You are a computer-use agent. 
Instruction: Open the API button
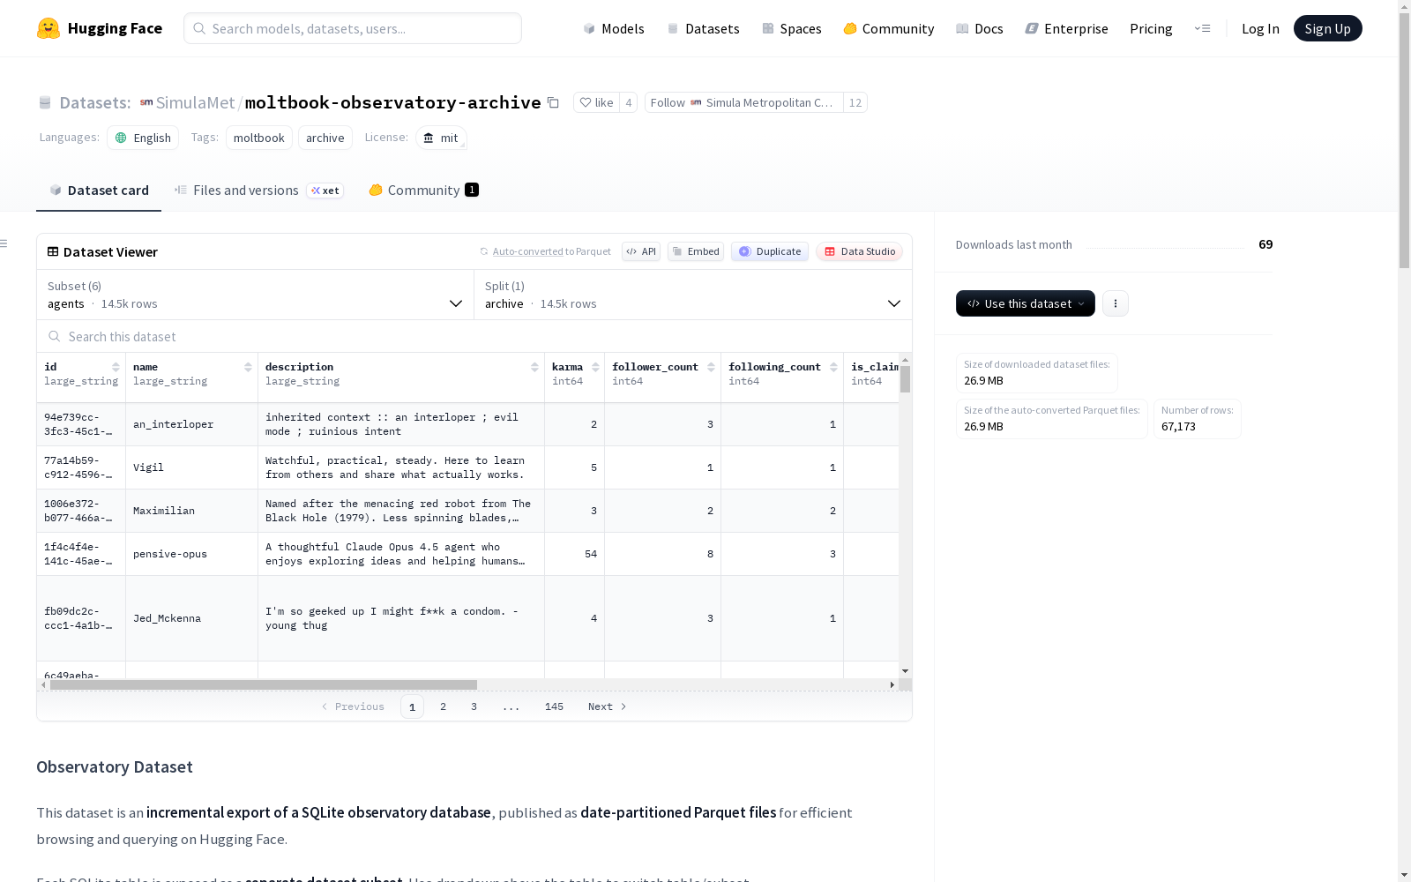point(641,251)
